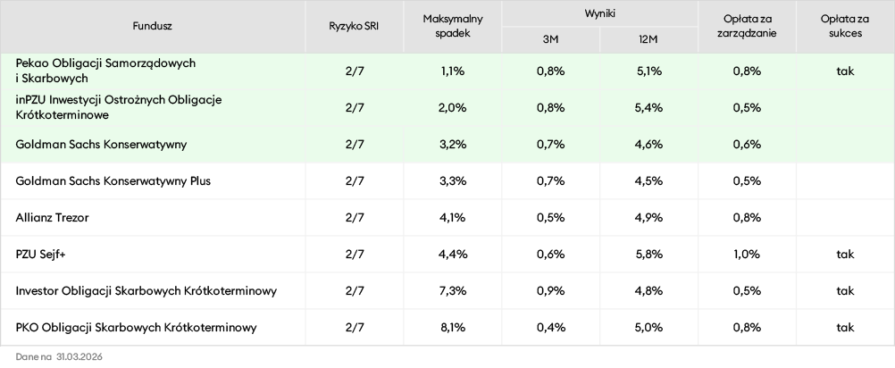Click the 3M results sub-header
Viewport: 895px width, 368px height.
click(x=551, y=39)
